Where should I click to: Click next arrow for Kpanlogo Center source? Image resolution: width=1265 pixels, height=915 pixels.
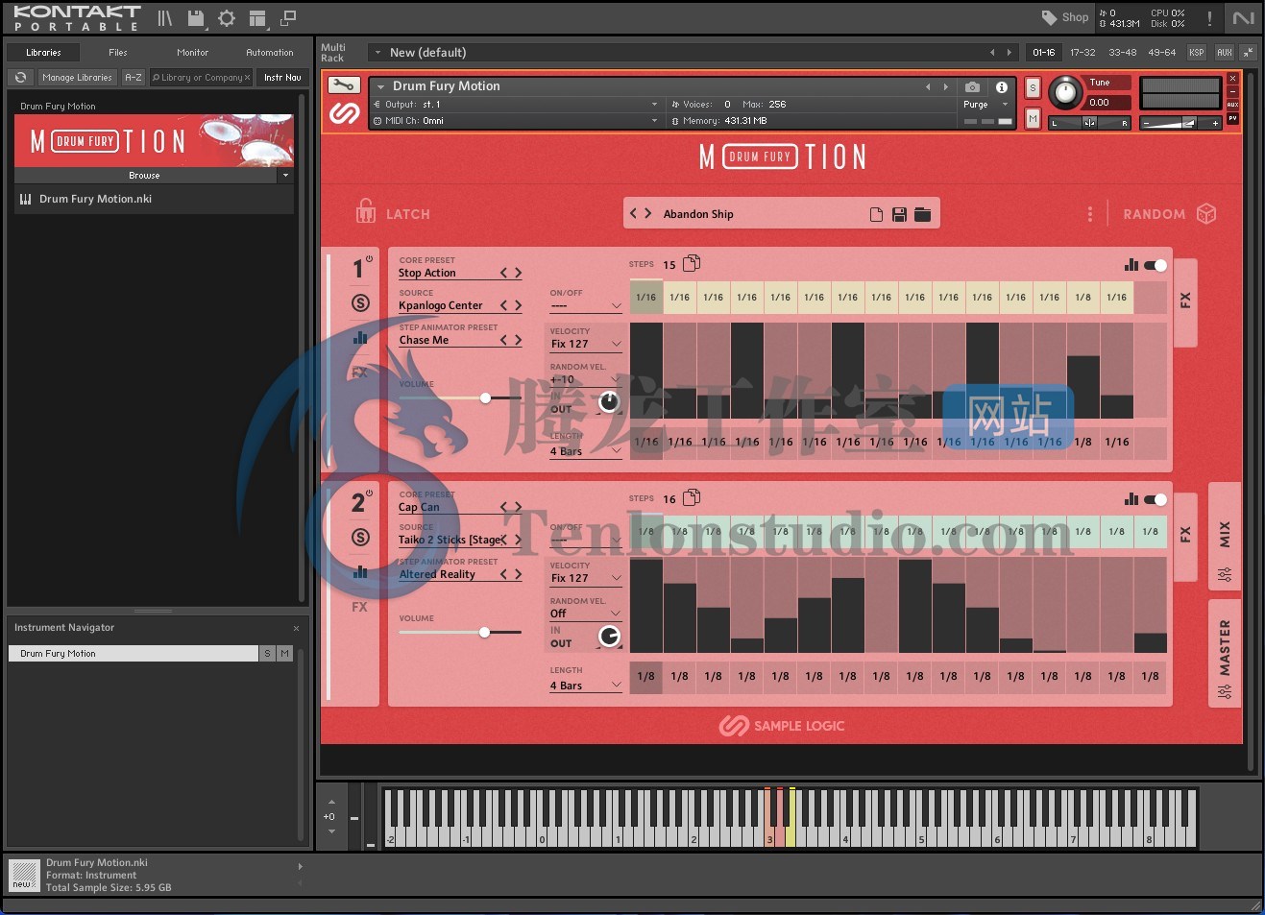pos(519,306)
